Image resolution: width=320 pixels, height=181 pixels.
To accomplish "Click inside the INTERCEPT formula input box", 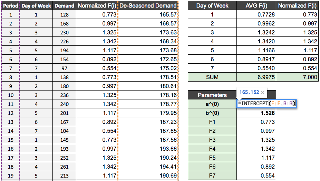I will pos(266,104).
